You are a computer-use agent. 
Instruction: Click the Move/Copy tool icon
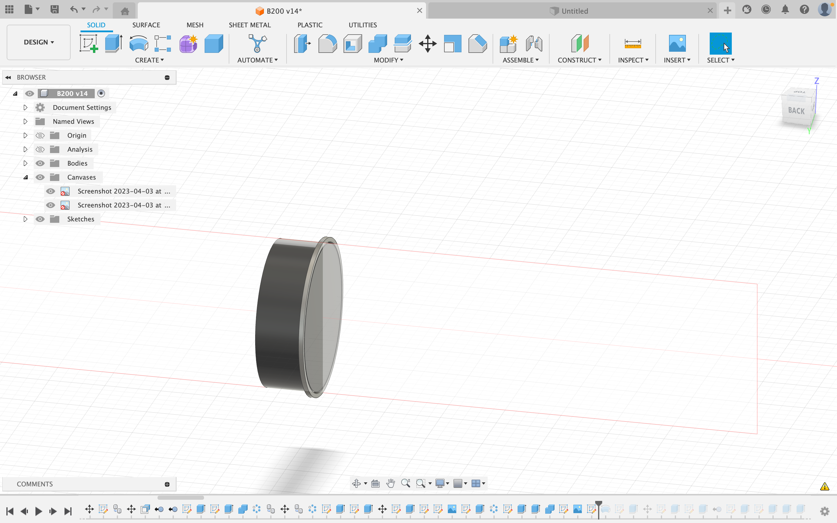(x=428, y=44)
